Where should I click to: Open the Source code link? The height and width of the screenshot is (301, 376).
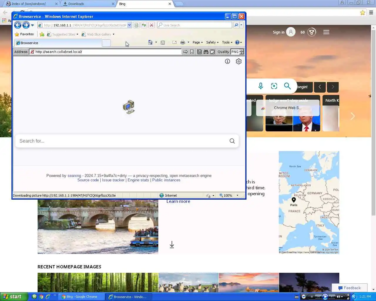point(88,180)
